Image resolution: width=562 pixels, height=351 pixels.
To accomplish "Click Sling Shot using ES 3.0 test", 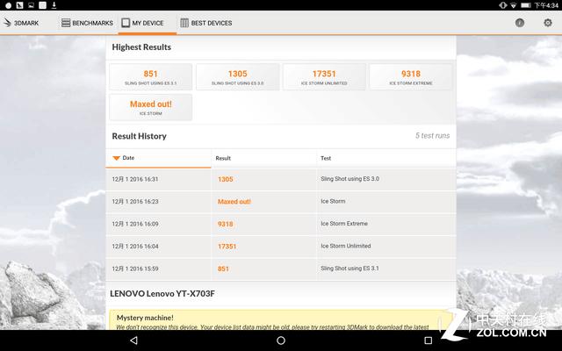I will tap(349, 179).
